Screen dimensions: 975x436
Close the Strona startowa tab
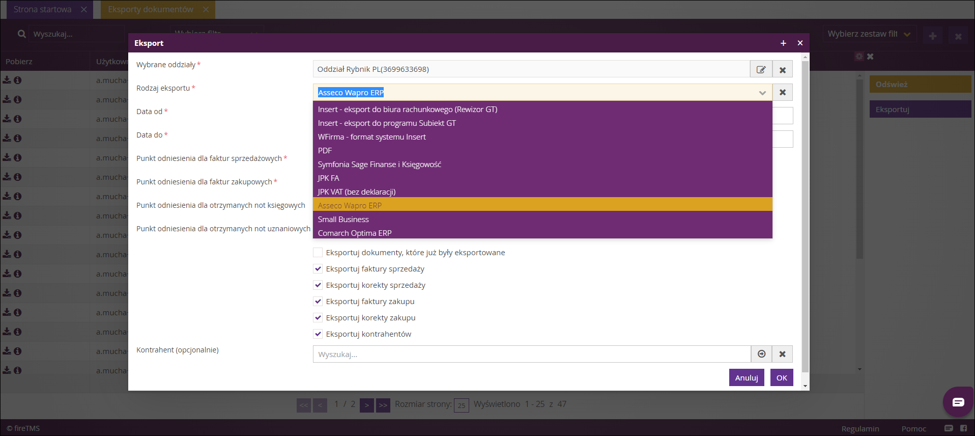point(84,9)
